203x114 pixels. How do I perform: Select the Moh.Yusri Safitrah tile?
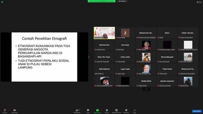[x=188, y=57]
